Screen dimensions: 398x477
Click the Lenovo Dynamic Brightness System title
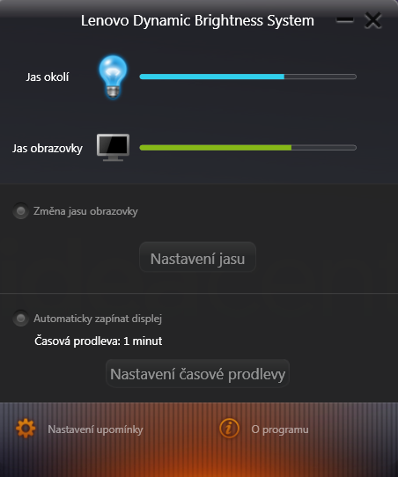[197, 21]
